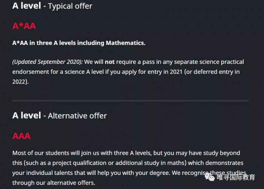
Task: Click the 'A level - Alternative offer' heading
Action: click(60, 116)
